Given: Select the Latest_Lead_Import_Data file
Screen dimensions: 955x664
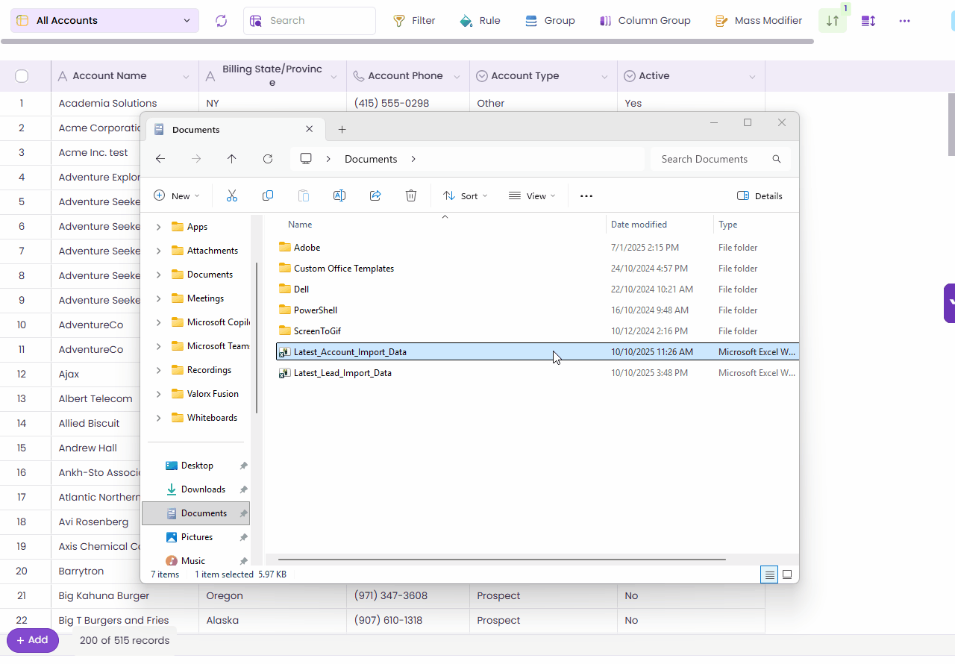Looking at the screenshot, I should [x=342, y=373].
